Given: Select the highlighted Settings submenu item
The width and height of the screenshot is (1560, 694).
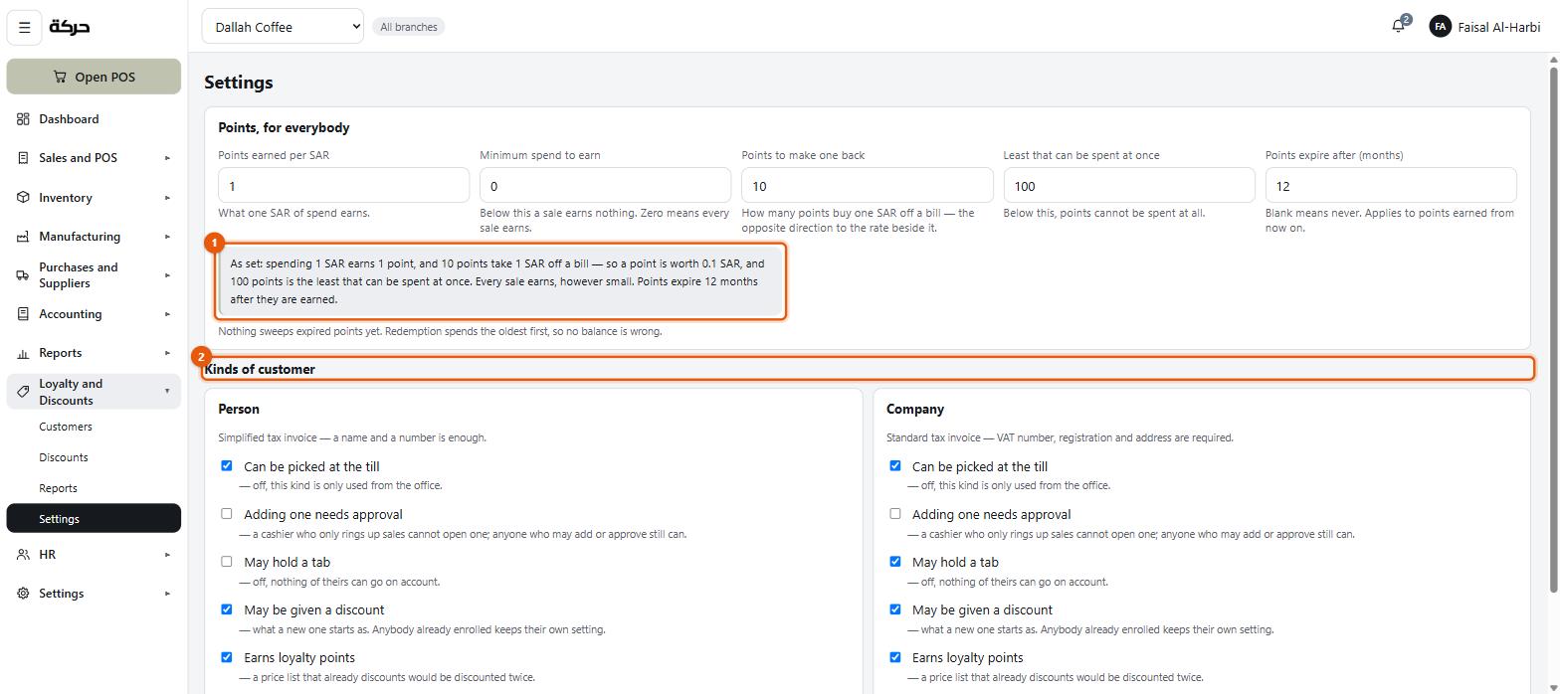Looking at the screenshot, I should 94,519.
